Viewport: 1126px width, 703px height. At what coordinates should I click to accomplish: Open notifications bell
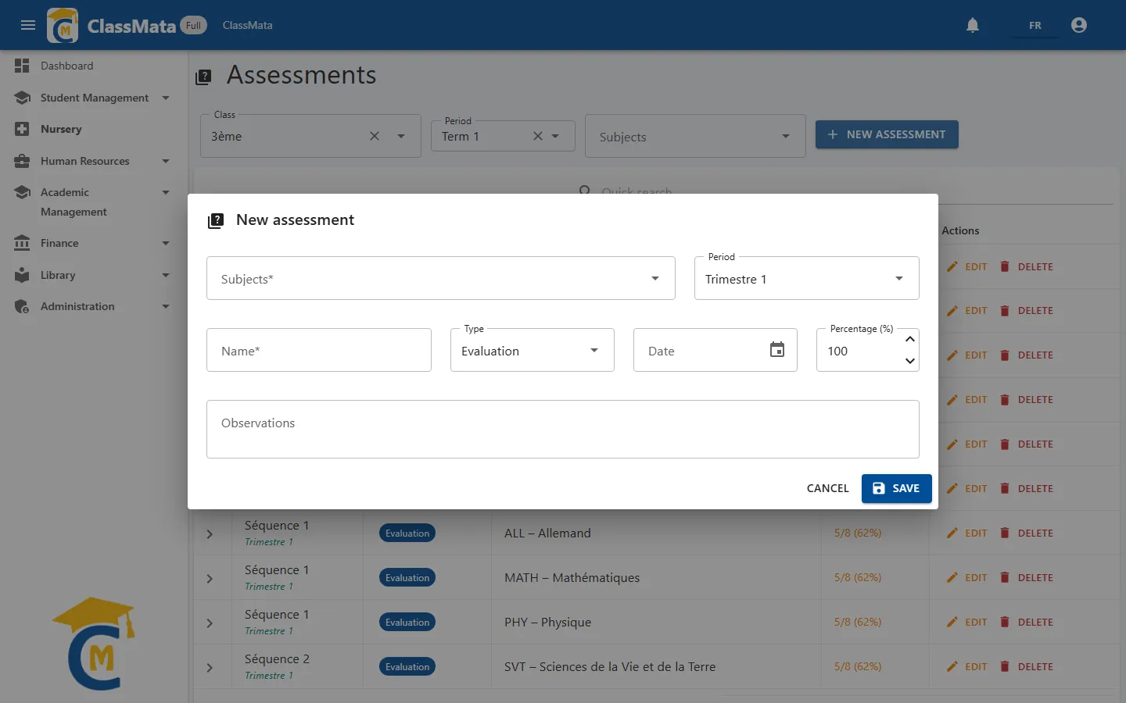[973, 25]
